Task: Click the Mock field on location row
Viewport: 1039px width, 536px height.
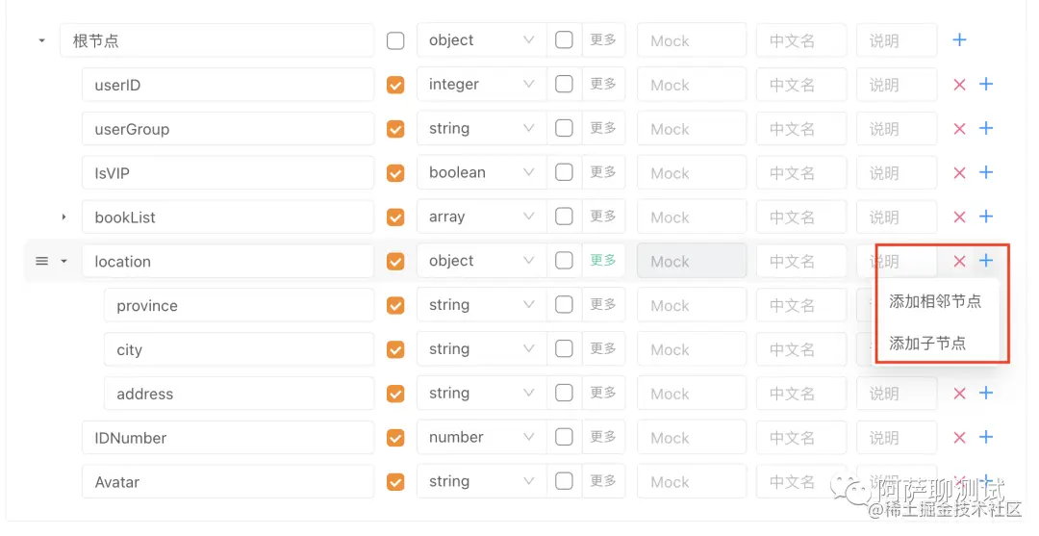Action: coord(692,261)
